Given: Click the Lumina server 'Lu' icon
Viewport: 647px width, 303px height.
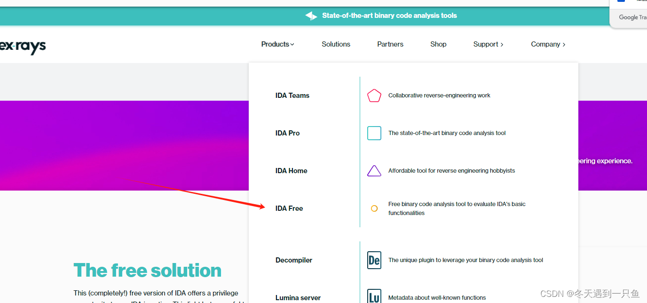Looking at the screenshot, I should 374,296.
